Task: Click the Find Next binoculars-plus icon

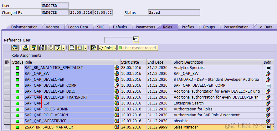Action: (50, 47)
